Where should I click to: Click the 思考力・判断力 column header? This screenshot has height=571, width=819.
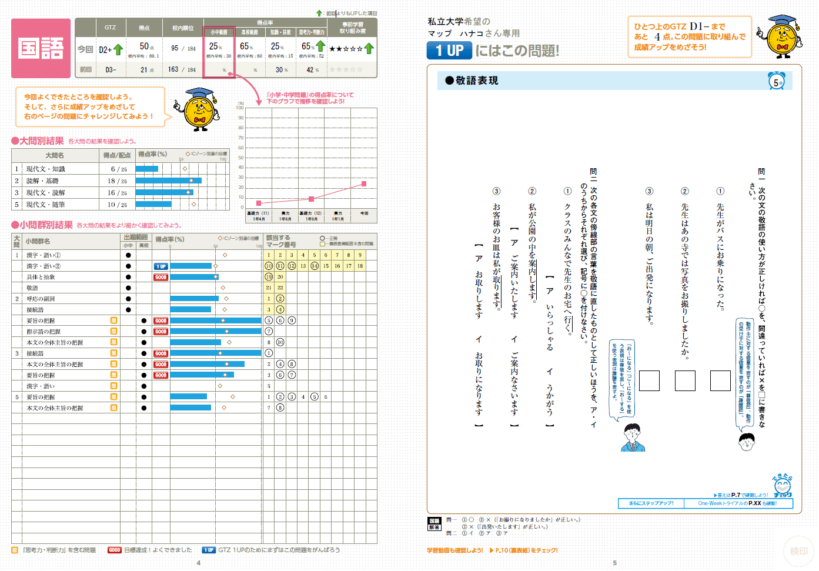(x=312, y=32)
